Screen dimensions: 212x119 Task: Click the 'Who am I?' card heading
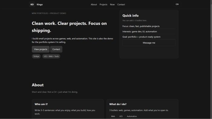pos(41,104)
